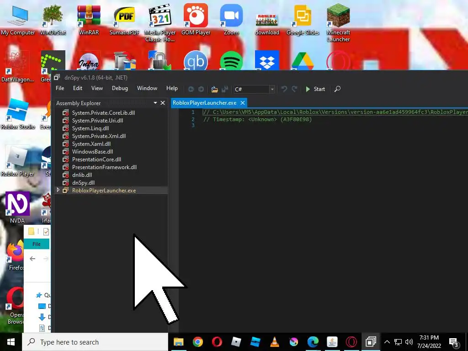
Task: Click the DataWagon desktop icon
Action: pyautogui.click(x=17, y=67)
